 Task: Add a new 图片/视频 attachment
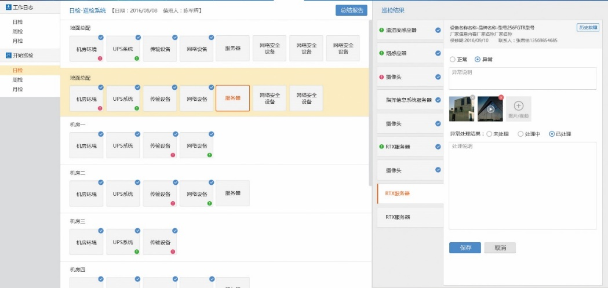[x=518, y=108]
